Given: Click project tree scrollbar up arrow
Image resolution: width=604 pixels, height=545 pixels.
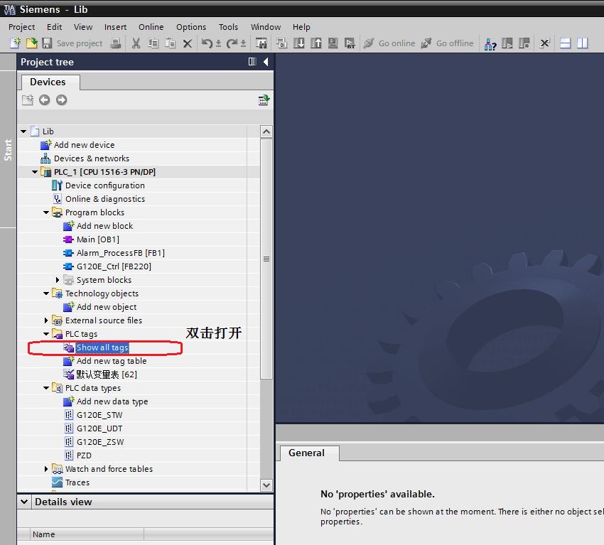Looking at the screenshot, I should 266,131.
